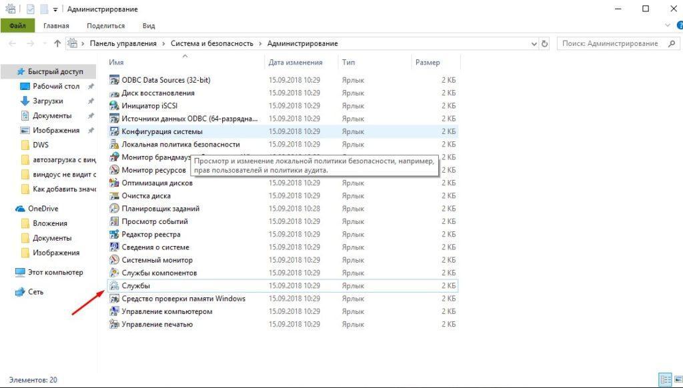This screenshot has width=683, height=388.
Task: Open the Как добавить folder in the sidebar
Action: pyautogui.click(x=64, y=189)
